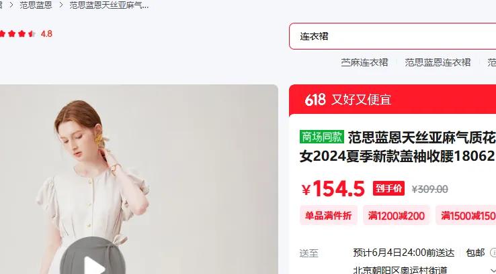Select the 范思蓝恩连衣裙 search suggestion

pos(438,62)
